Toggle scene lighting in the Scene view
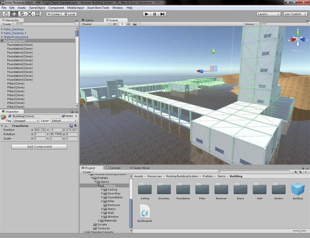 click(122, 24)
